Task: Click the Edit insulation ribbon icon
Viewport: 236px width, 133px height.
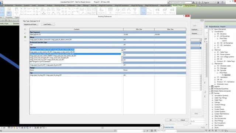Action: [x=165, y=11]
